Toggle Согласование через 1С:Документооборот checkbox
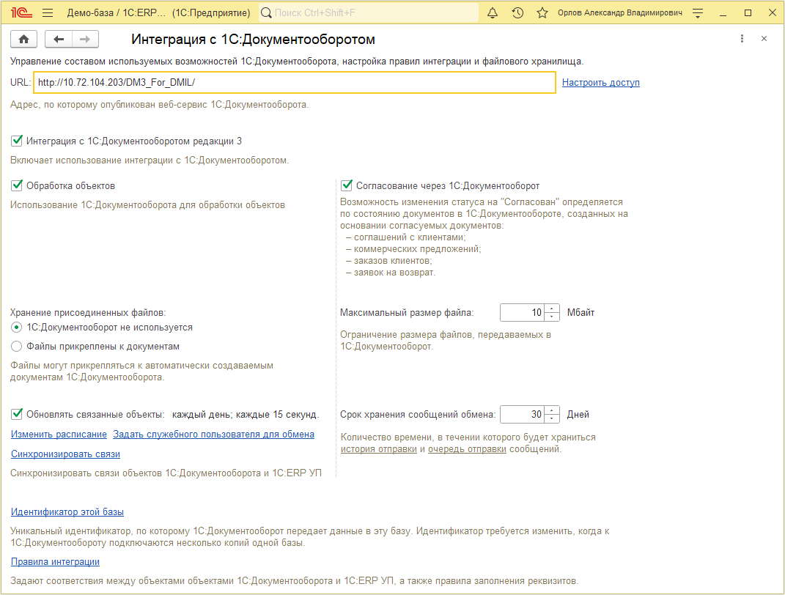Screen dimensions: 785x595 (x=347, y=185)
